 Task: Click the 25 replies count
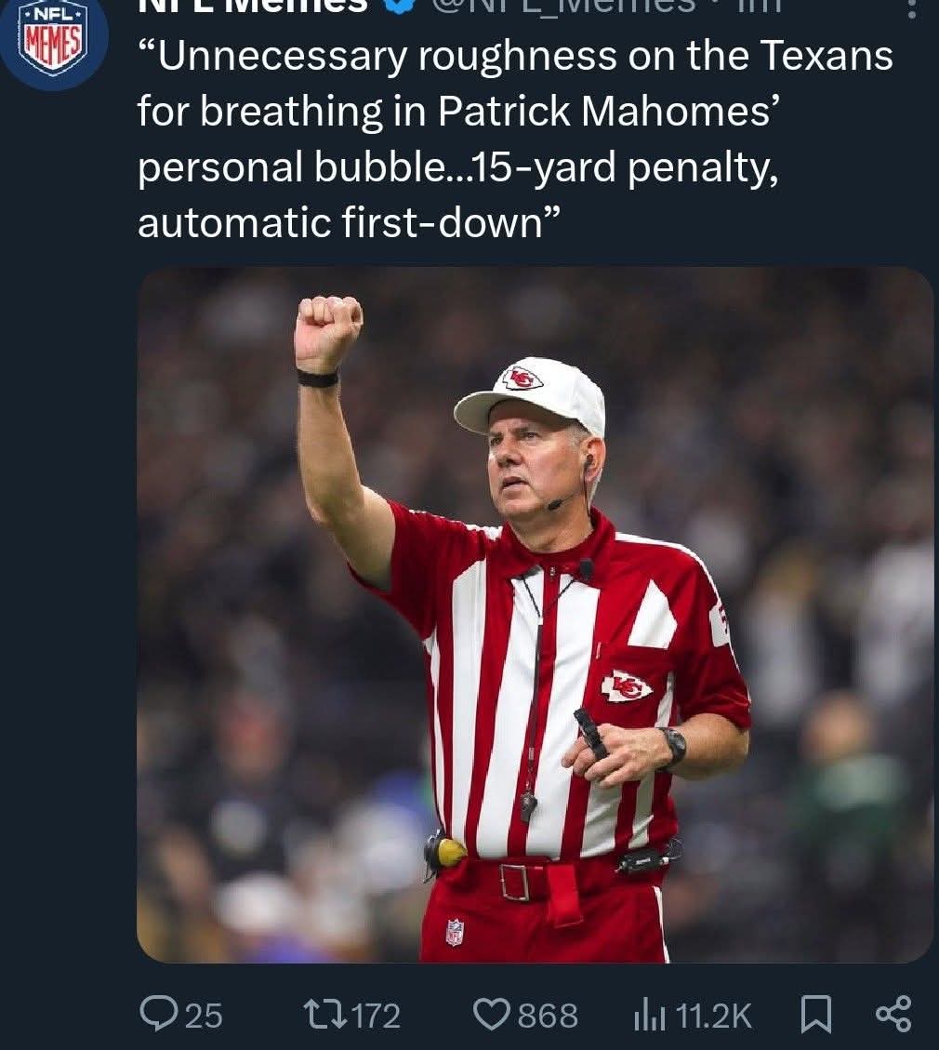(204, 1016)
